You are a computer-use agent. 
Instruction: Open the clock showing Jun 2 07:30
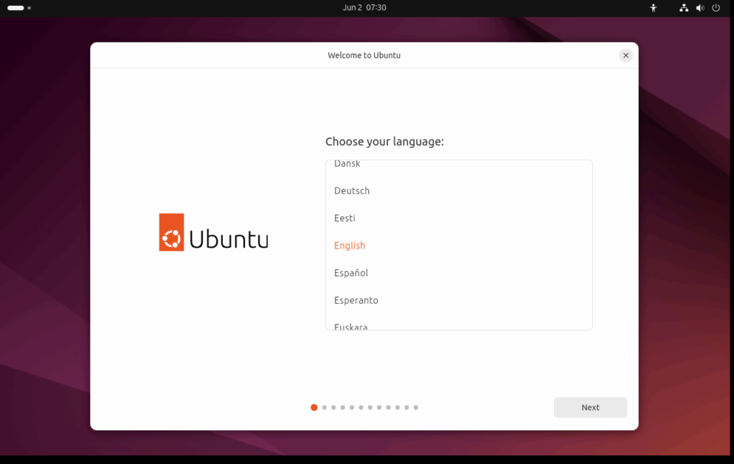click(x=364, y=7)
